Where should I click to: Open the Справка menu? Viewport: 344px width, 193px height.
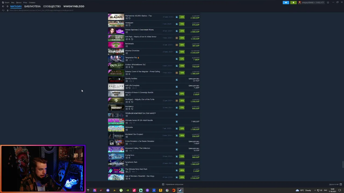click(x=32, y=2)
